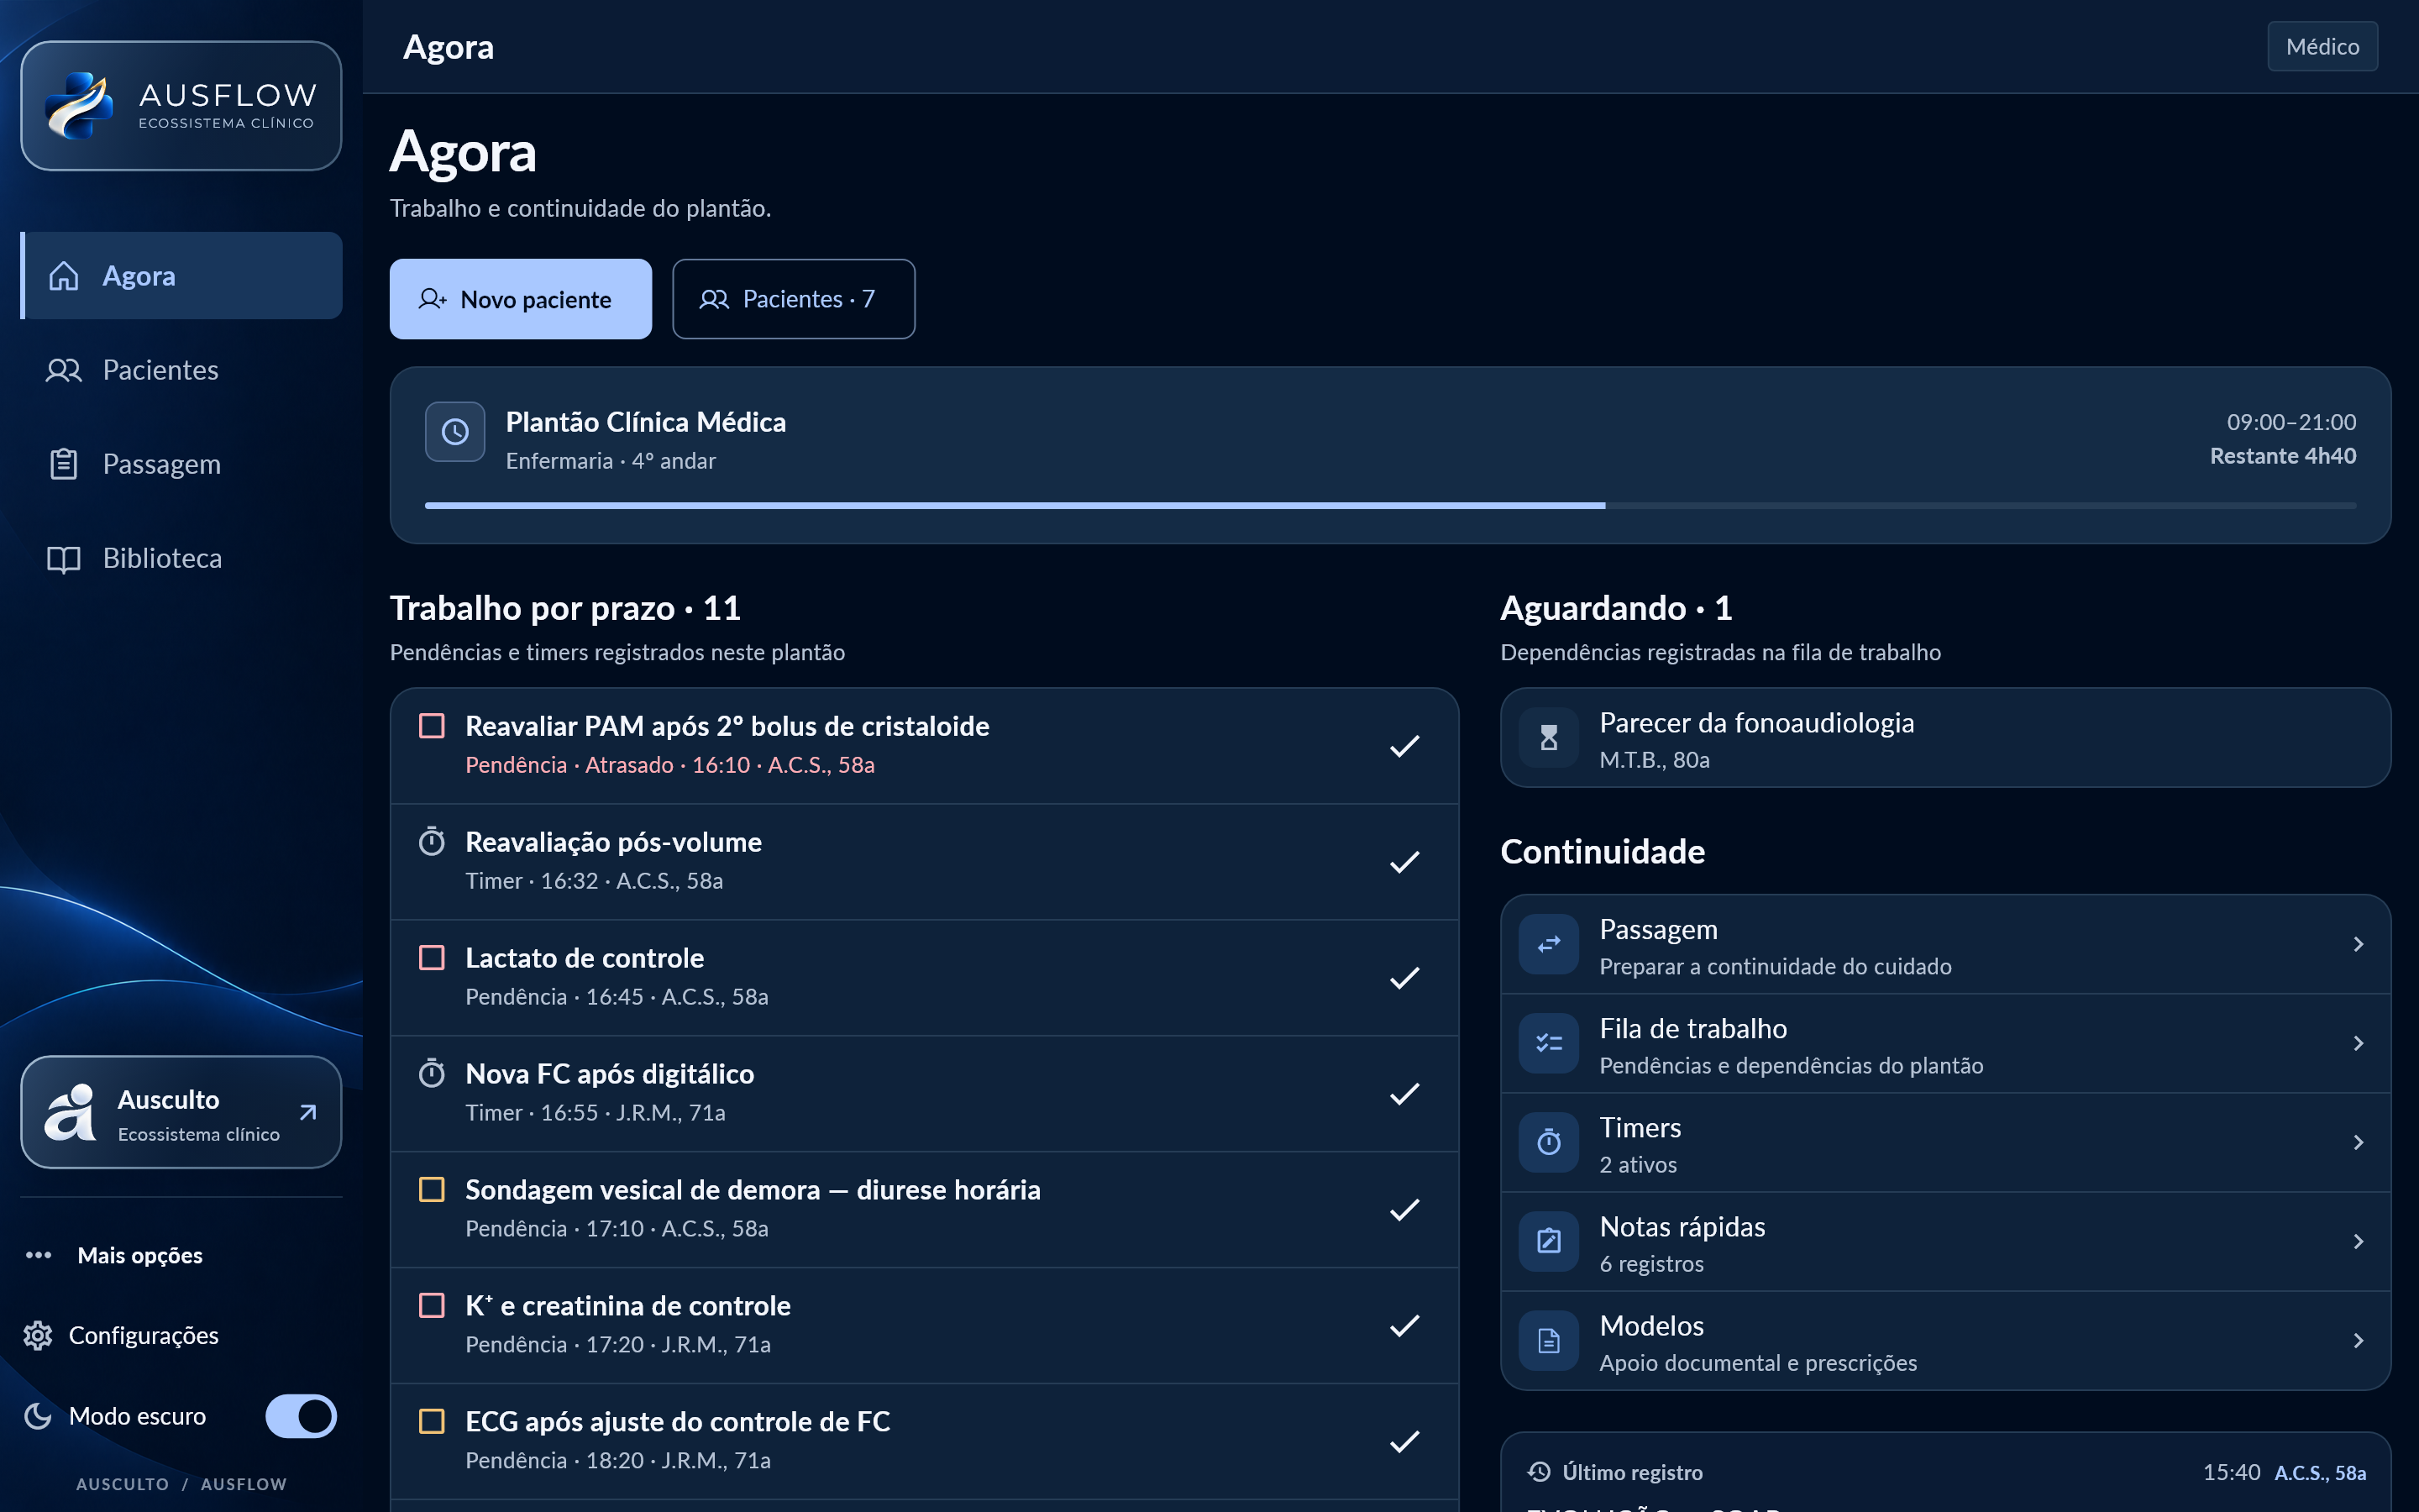
Task: Open the Ausculto Ecossistema clínico link
Action: (x=181, y=1112)
